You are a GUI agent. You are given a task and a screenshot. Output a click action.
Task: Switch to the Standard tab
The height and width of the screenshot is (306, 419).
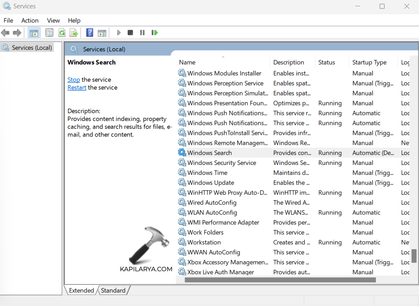point(113,291)
